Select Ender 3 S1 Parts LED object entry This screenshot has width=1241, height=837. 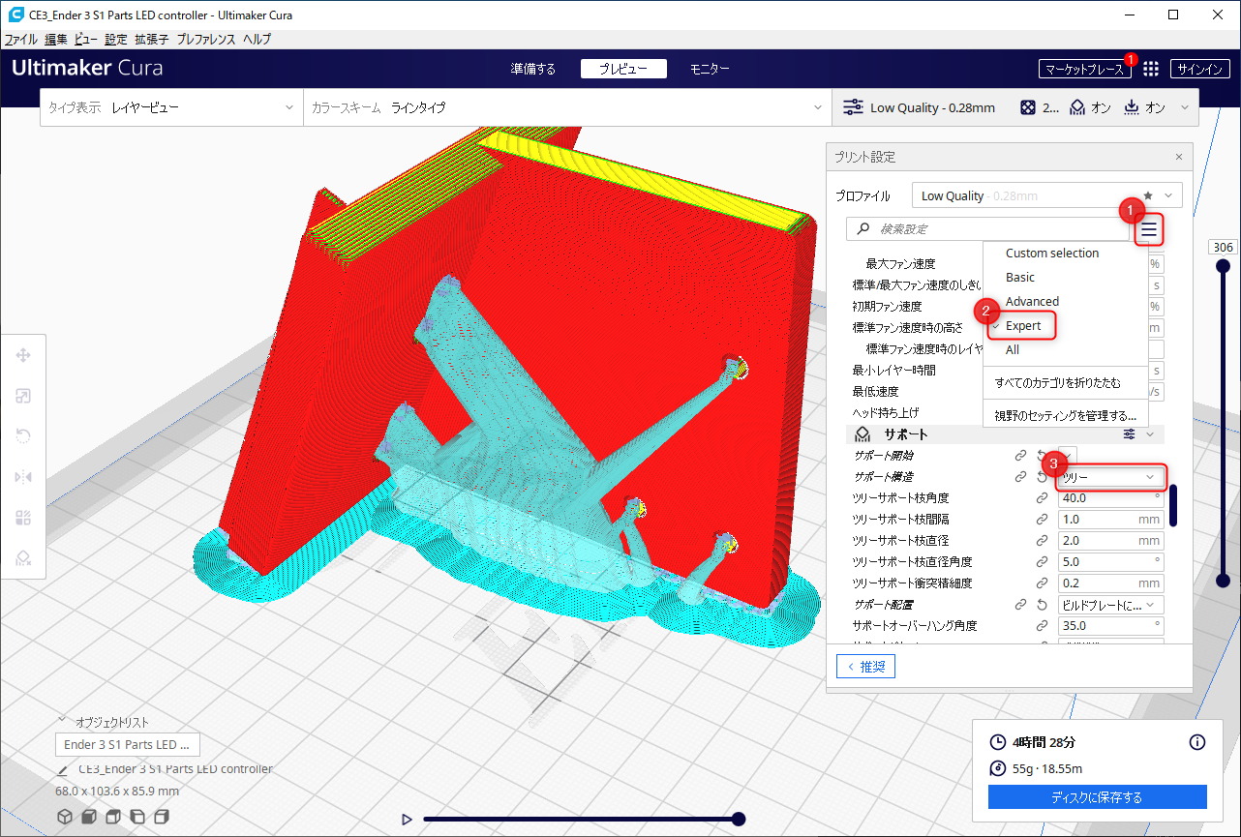tap(127, 745)
